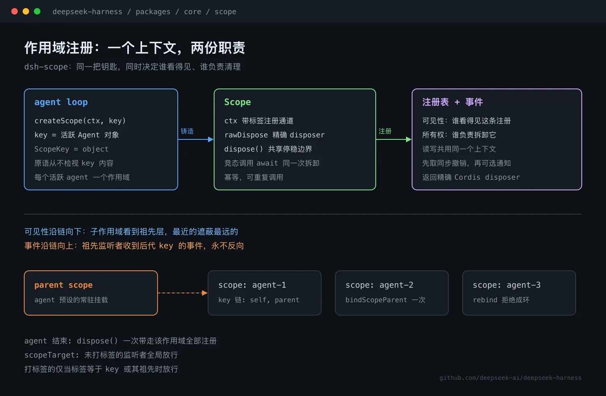Click the 每个活跃 agent 一个作用域 line
This screenshot has width=606, height=396.
click(82, 177)
